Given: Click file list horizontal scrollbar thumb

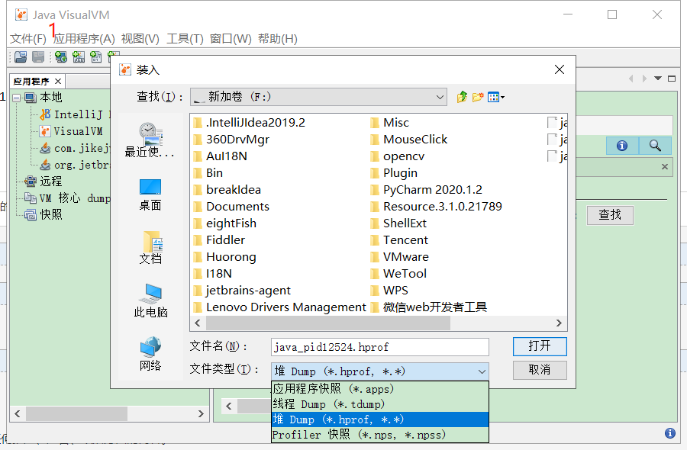Looking at the screenshot, I should [x=328, y=323].
